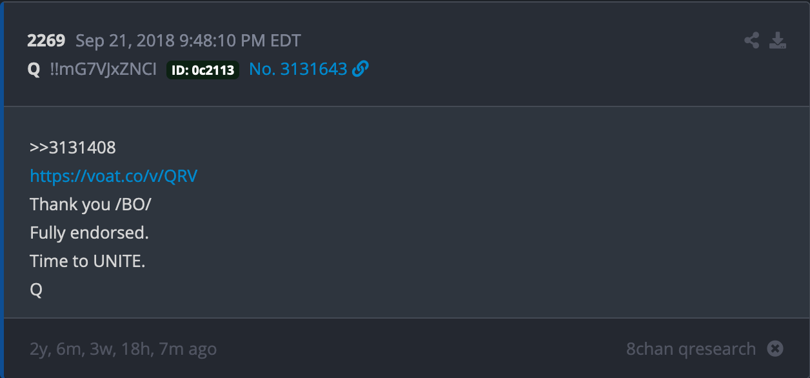810x378 pixels.
Task: Click the Q signature at post end
Action: pyautogui.click(x=36, y=290)
